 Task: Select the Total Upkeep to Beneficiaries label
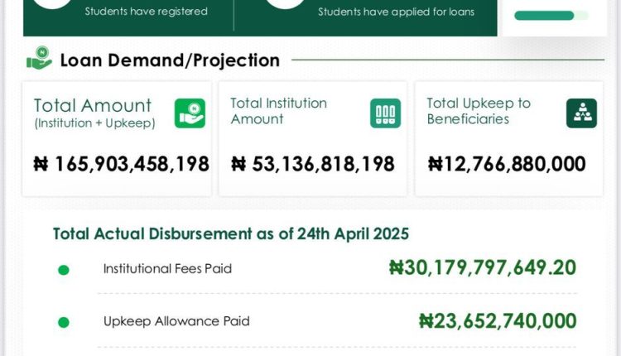pyautogui.click(x=479, y=111)
